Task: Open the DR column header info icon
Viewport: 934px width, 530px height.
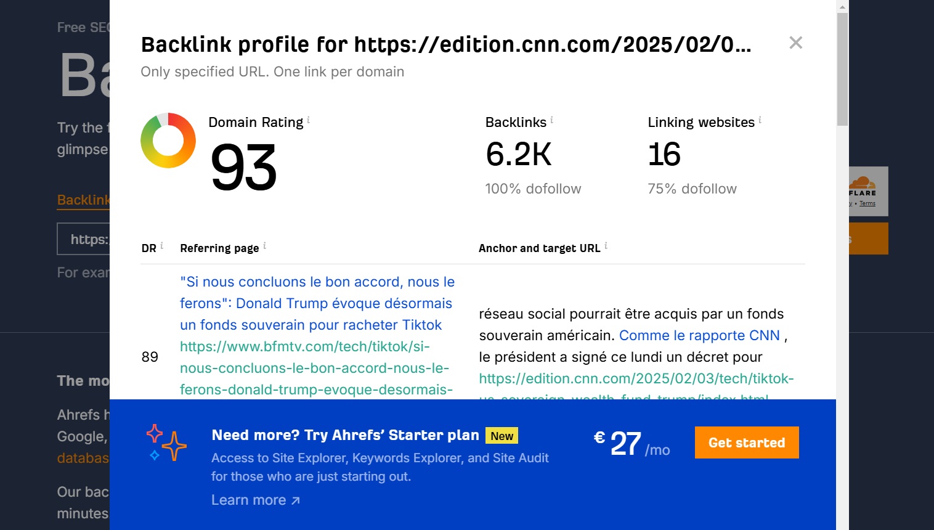Action: (x=161, y=245)
